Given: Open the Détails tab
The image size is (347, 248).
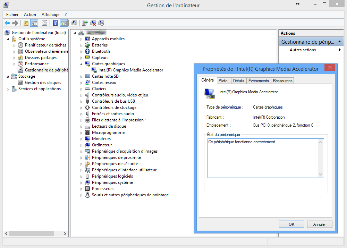Looking at the screenshot, I should [x=238, y=81].
